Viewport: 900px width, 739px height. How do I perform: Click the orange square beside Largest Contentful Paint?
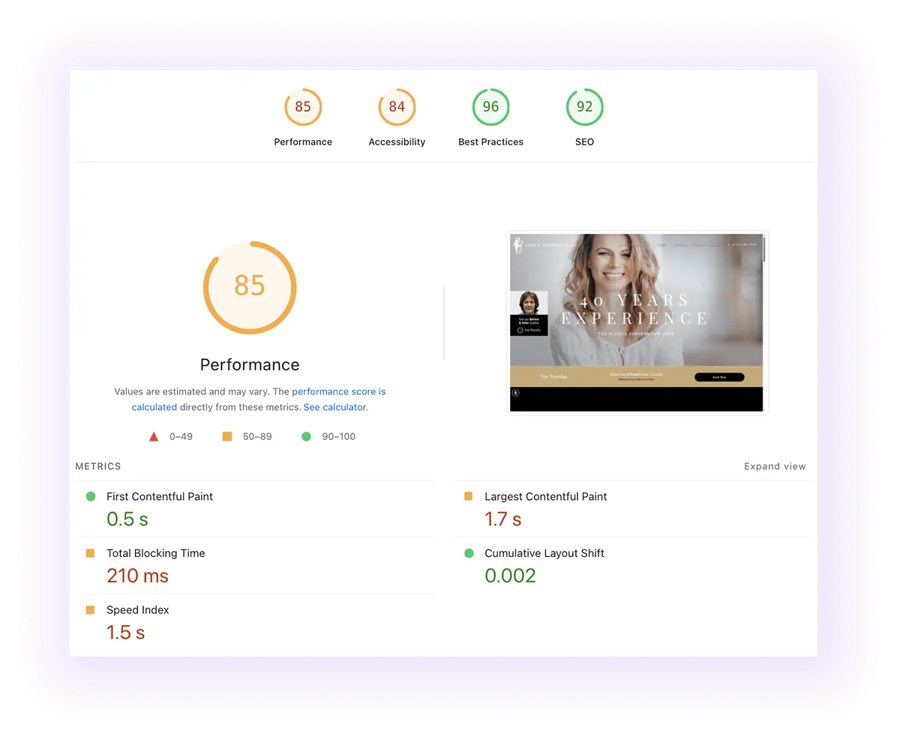tap(469, 496)
